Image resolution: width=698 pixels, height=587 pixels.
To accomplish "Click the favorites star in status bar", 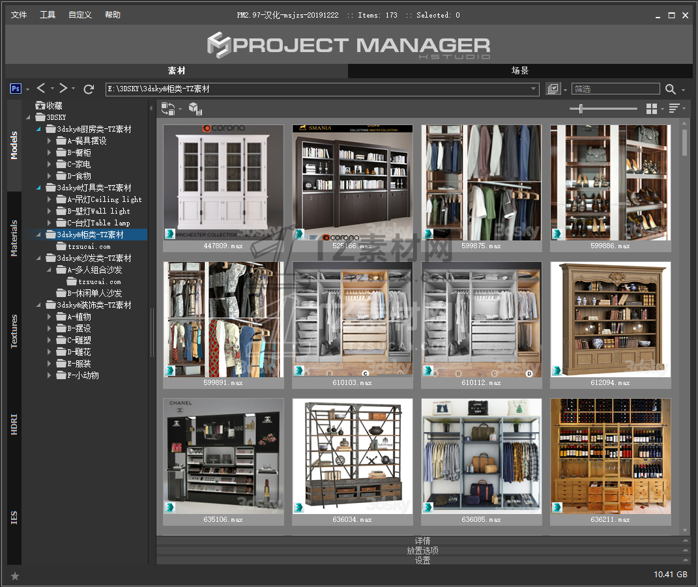I will (x=15, y=576).
